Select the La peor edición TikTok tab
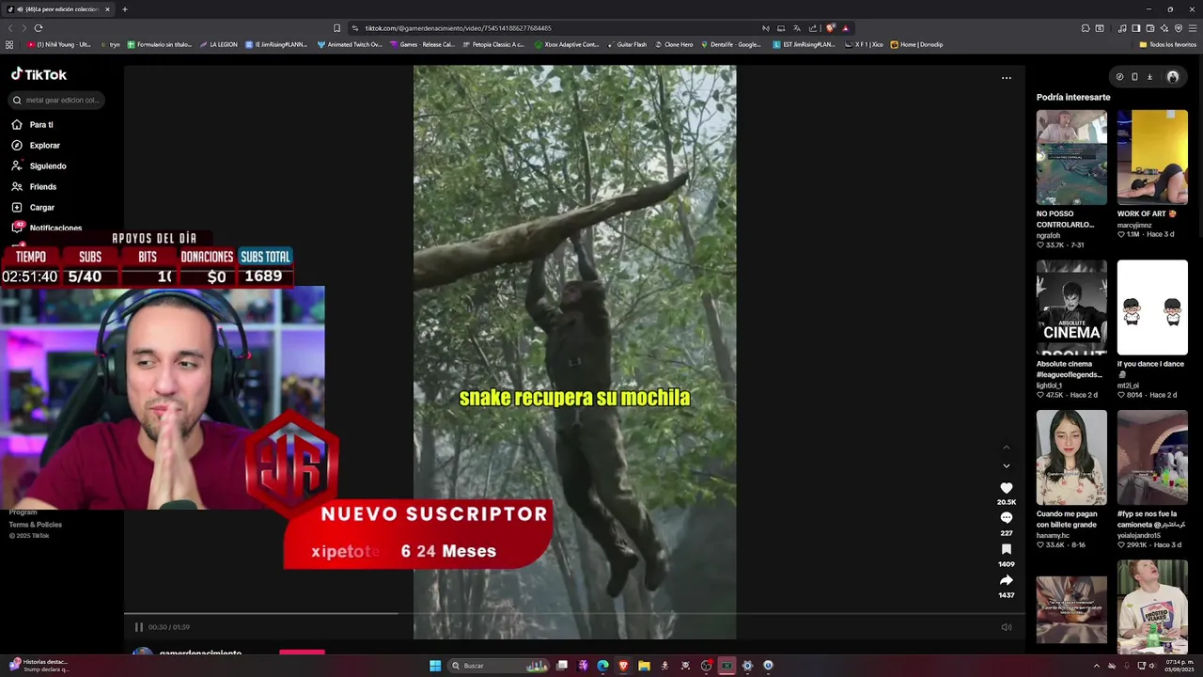Image resolution: width=1203 pixels, height=677 pixels. point(57,9)
